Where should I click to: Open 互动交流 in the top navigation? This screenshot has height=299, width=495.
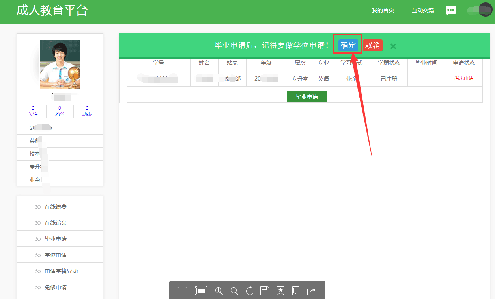(x=423, y=11)
